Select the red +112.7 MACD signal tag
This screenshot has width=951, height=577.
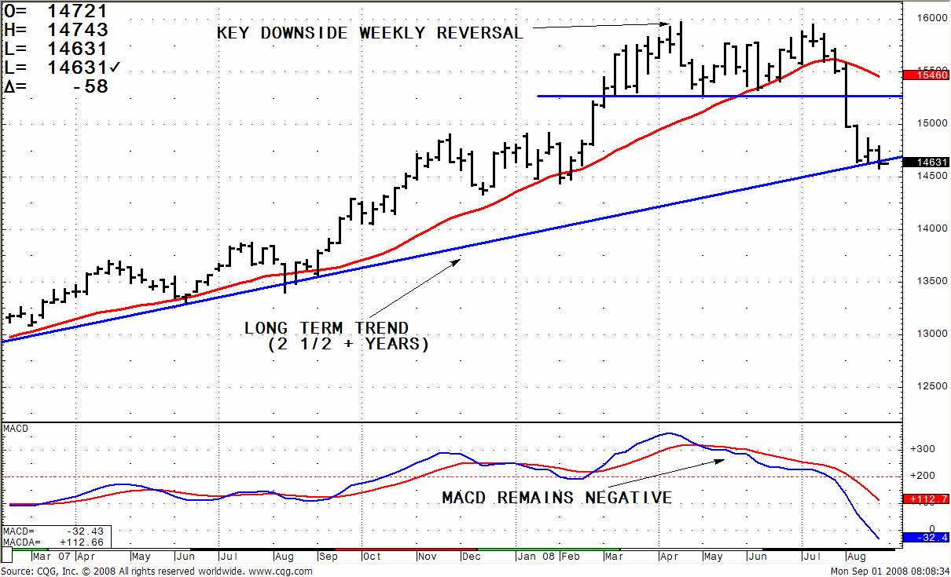click(926, 498)
